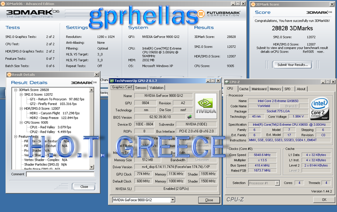This screenshot has width=337, height=212.
Task: Click Memory Size value 512 MB in GPU-Z
Action: click(x=147, y=160)
